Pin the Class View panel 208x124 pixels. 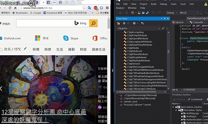coord(165,19)
